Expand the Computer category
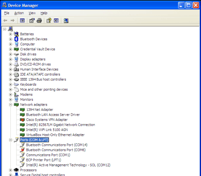Image resolution: width=201 pixels, height=176 pixels. 10,44
